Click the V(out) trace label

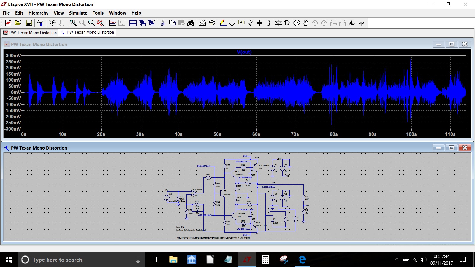[244, 52]
